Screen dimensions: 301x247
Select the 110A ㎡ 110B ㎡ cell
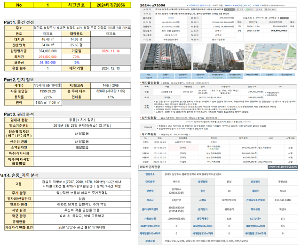point(48,103)
